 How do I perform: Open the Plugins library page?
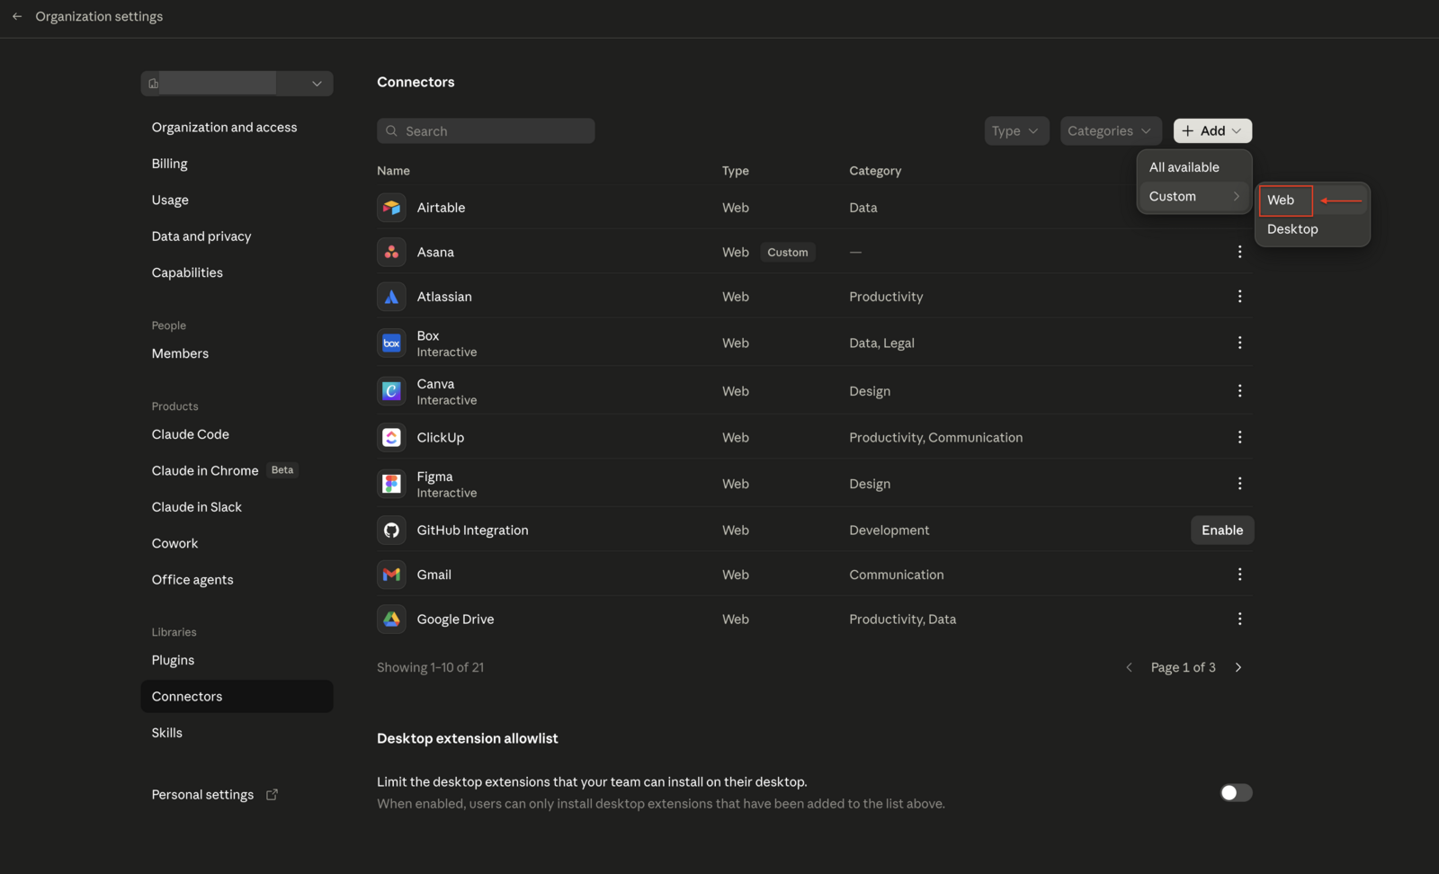[x=173, y=661]
